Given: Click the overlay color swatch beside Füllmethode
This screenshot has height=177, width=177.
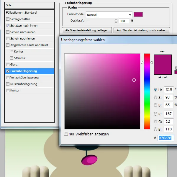Looking at the screenshot, I should 138,14.
